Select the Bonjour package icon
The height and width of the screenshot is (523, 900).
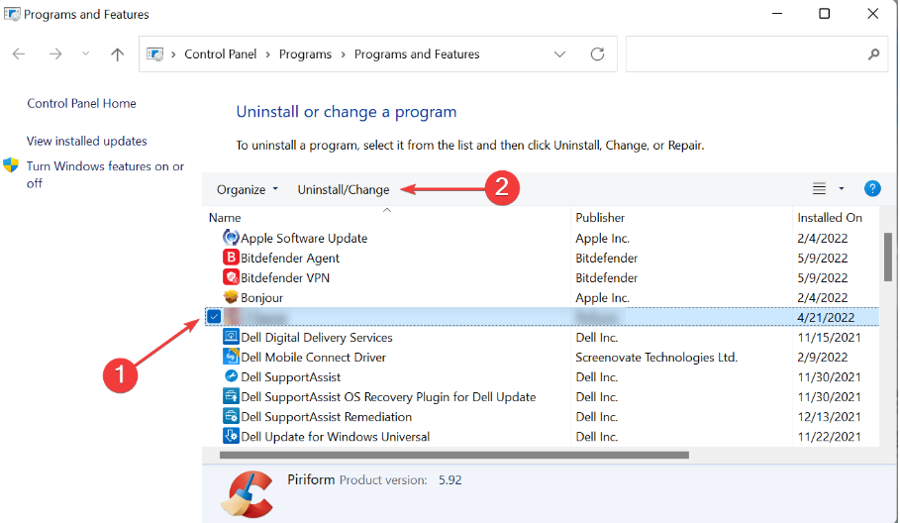[232, 297]
